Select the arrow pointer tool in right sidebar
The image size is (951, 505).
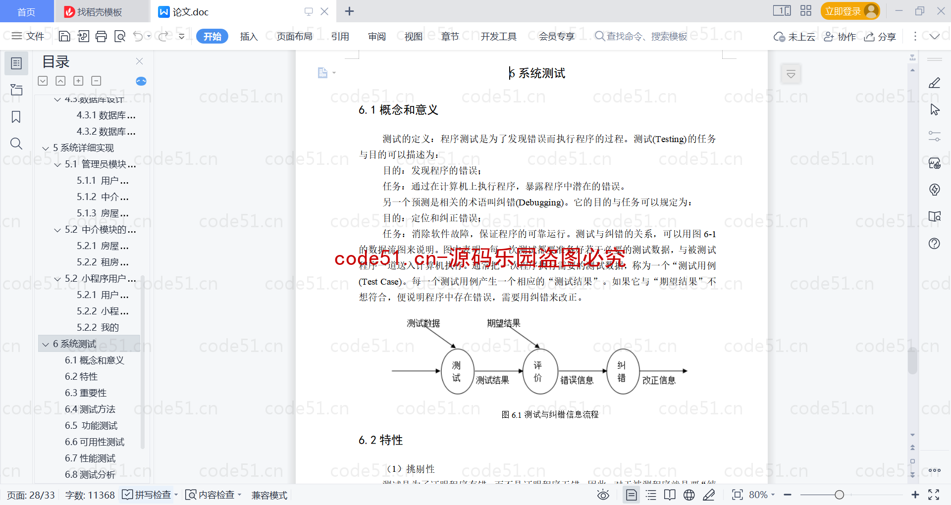pos(935,109)
